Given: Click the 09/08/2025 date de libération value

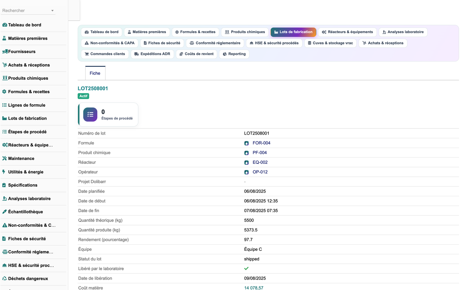Looking at the screenshot, I should click(255, 278).
